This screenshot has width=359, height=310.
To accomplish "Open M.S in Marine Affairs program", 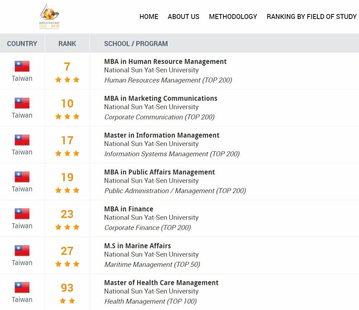I will (137, 246).
